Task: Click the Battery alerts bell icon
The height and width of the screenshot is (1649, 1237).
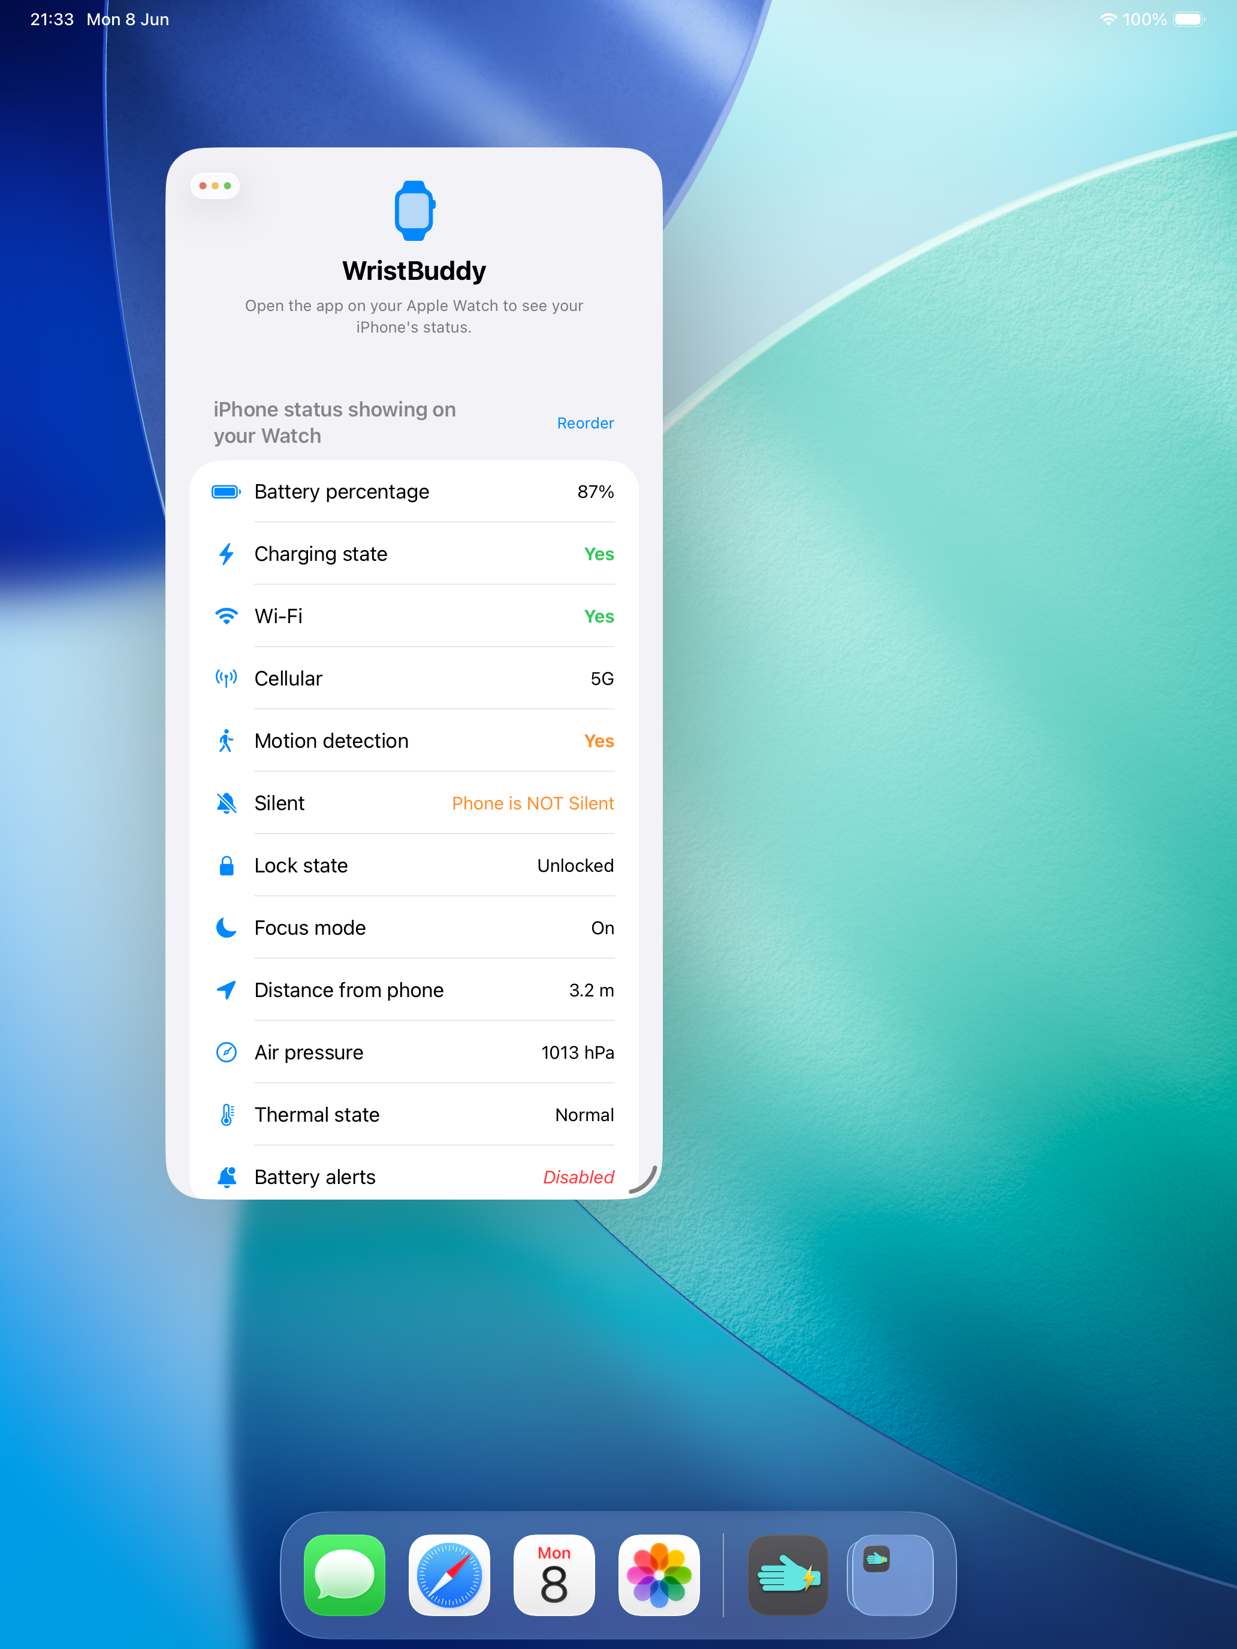Action: coord(227,1177)
